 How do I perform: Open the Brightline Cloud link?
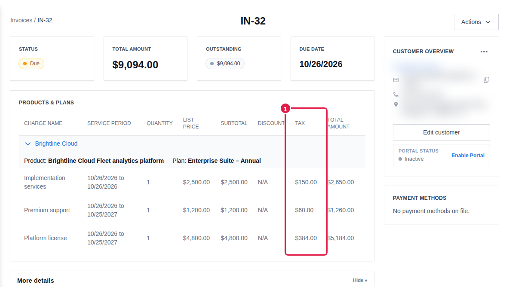pos(56,143)
